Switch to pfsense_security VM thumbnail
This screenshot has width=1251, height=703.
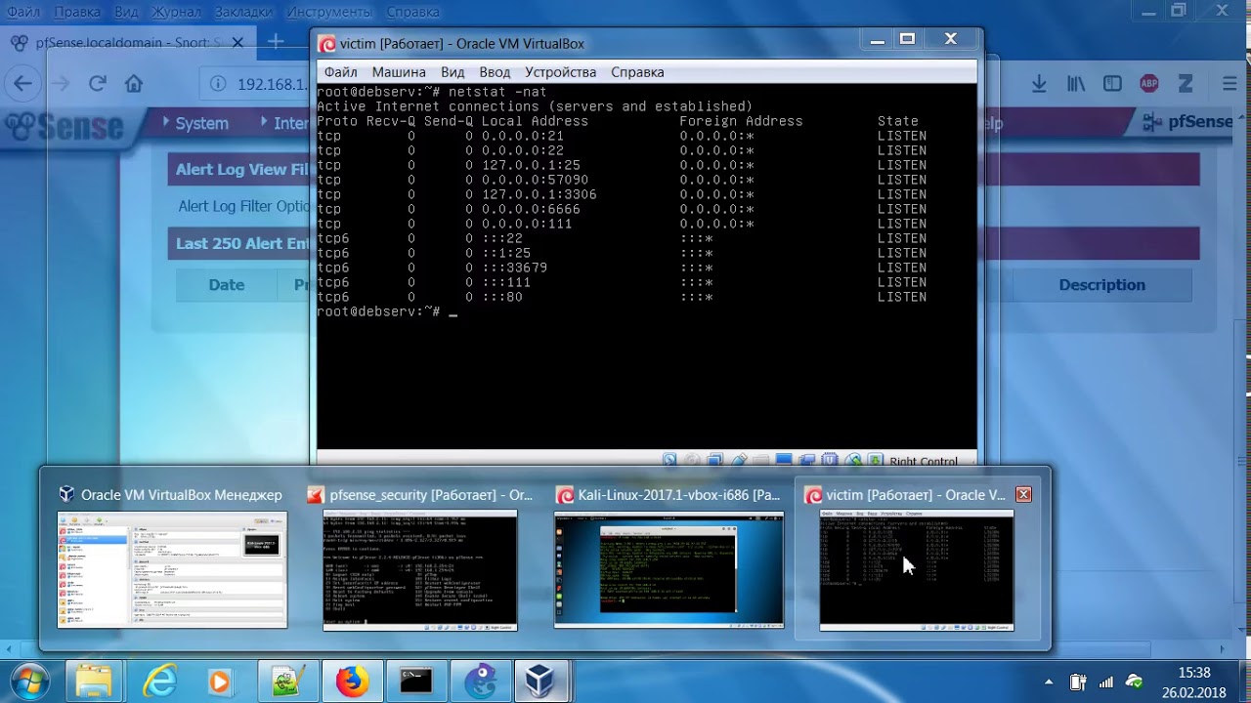420,570
